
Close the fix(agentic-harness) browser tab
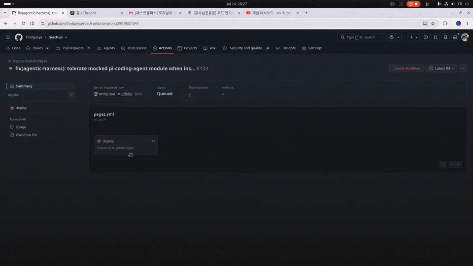click(x=63, y=13)
